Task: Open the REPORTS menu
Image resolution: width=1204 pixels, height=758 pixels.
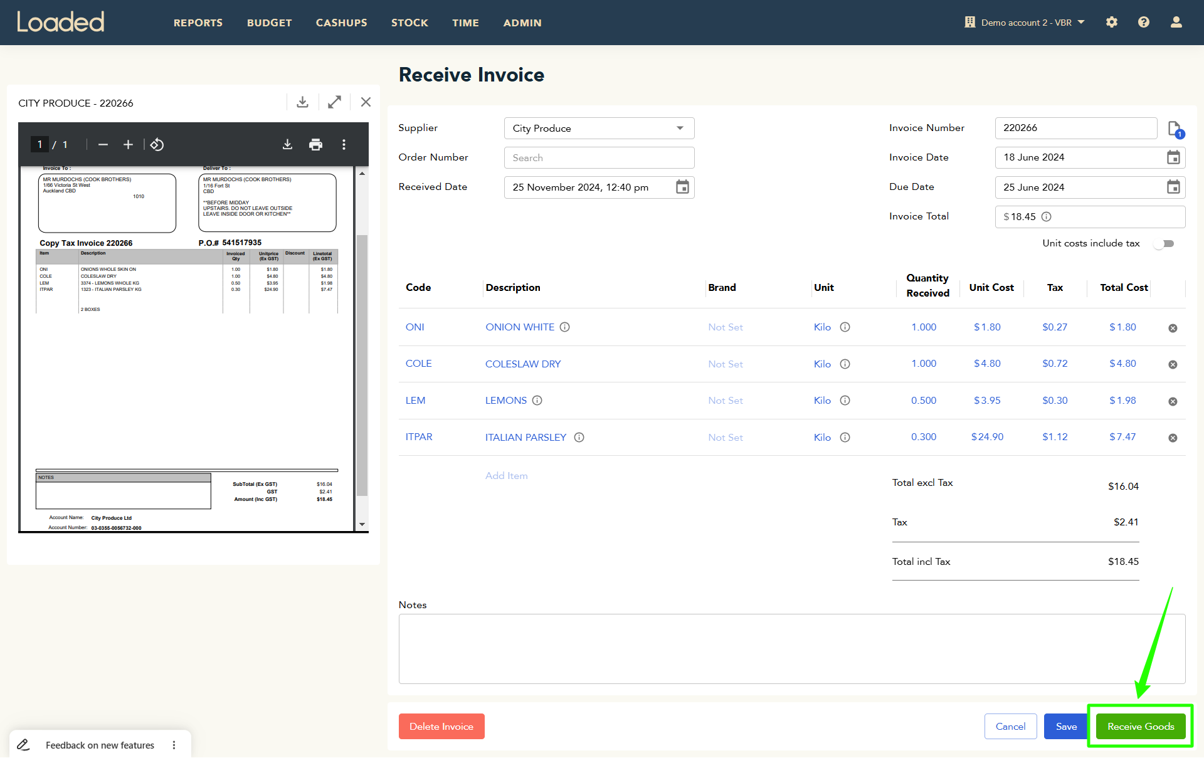Action: click(x=198, y=23)
